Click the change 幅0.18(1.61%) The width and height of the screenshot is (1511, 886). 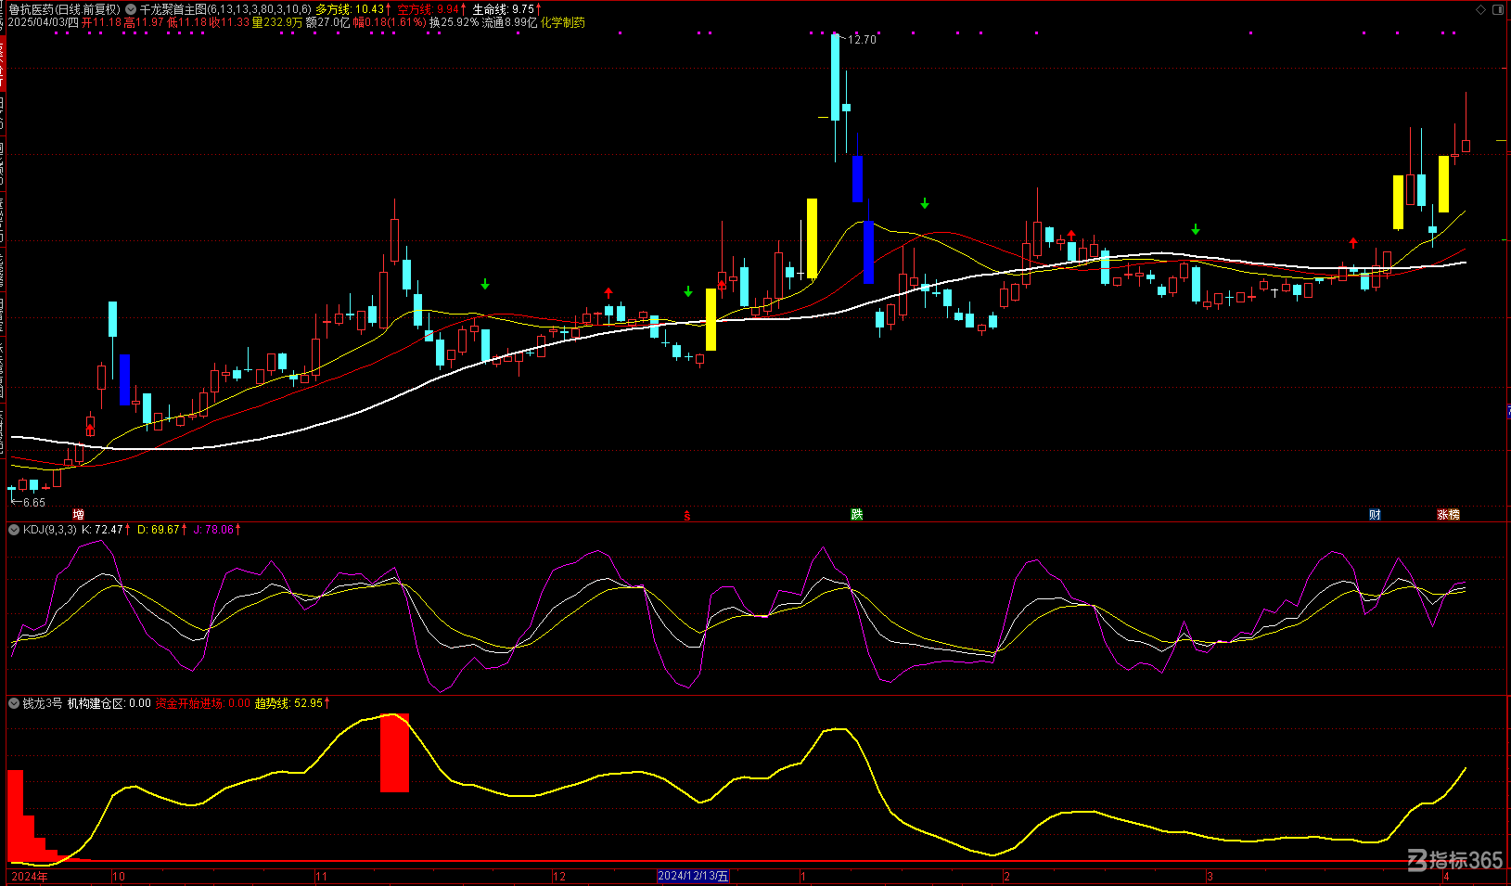coord(390,22)
